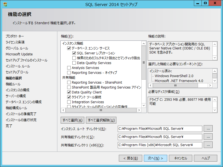Image resolution: width=223 pixels, height=167 pixels.
Task: Click the instance root directory path field
Action: (x=160, y=129)
